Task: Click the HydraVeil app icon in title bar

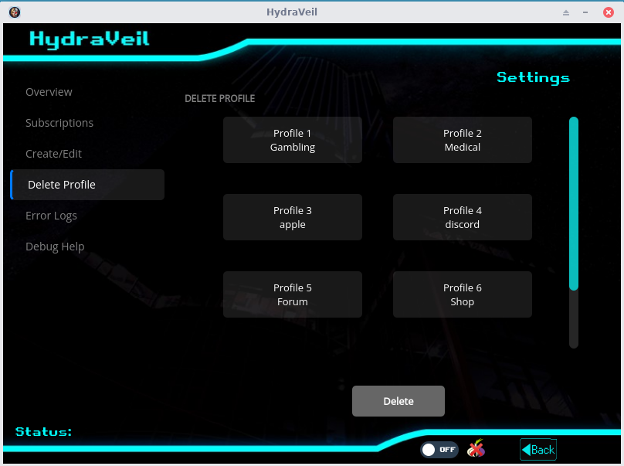Action: pyautogui.click(x=14, y=12)
